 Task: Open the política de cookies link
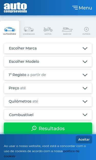coord(42,154)
